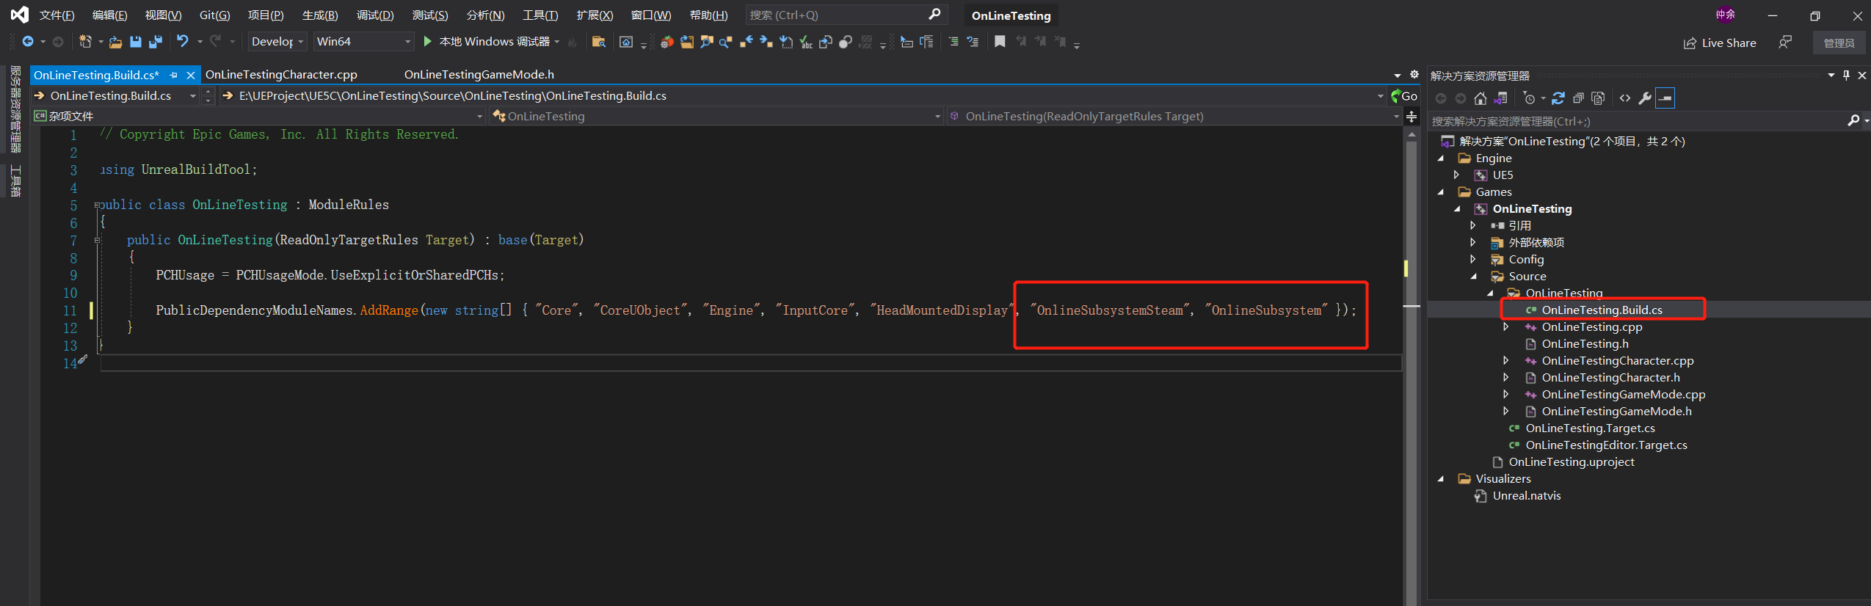
Task: Open the Win64 platform dropdown
Action: pyautogui.click(x=363, y=42)
